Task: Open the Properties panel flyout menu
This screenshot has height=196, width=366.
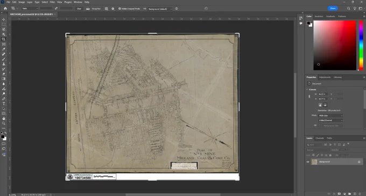Action: click(364, 77)
